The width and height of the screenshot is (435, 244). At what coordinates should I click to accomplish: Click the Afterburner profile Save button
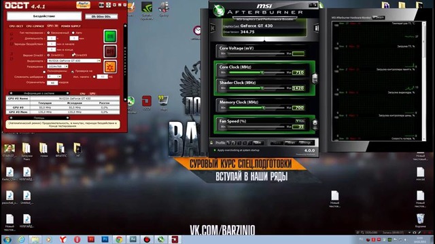click(x=258, y=143)
